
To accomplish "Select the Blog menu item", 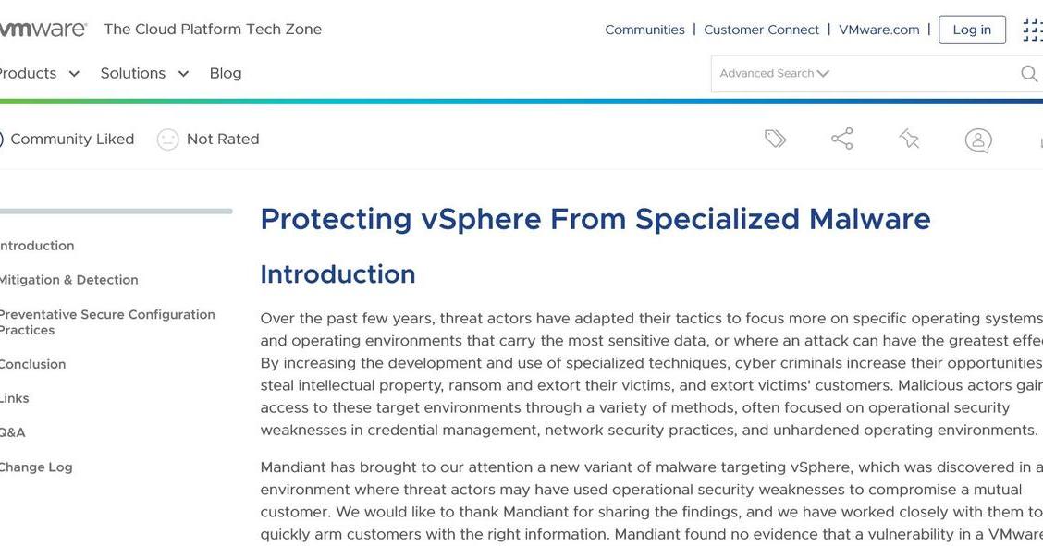I will click(x=225, y=73).
